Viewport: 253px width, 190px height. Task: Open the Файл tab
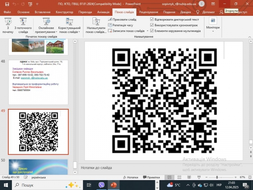pos(7,12)
